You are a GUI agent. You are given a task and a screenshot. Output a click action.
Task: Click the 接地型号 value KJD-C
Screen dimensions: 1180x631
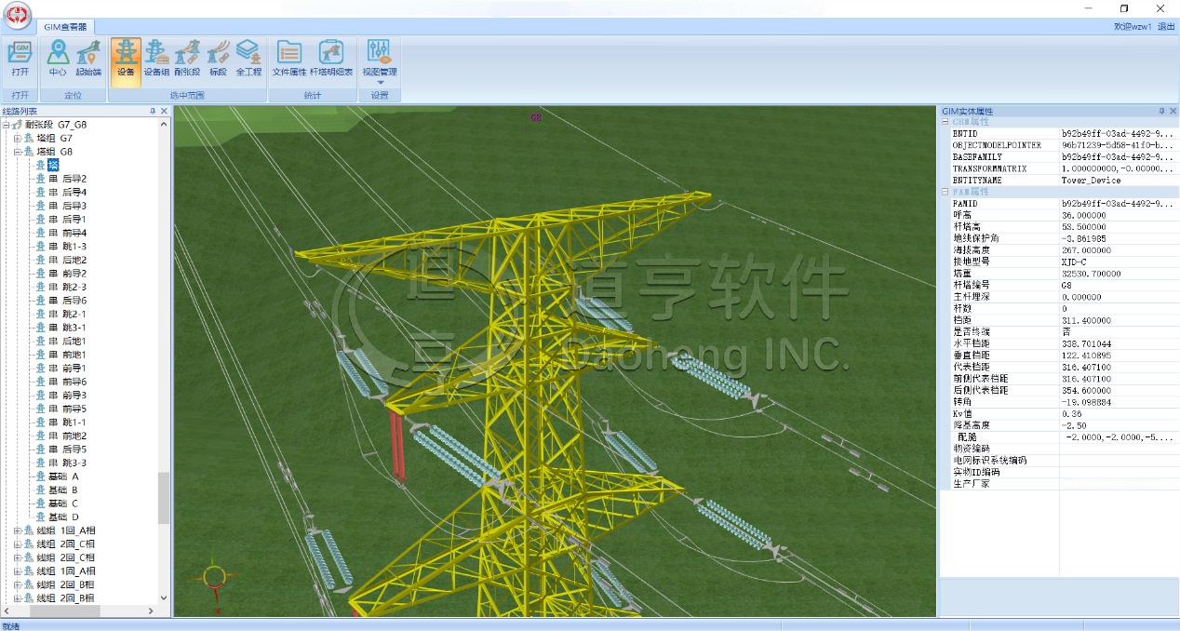click(1074, 262)
